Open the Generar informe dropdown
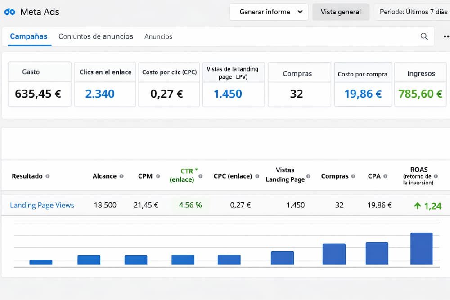 click(x=269, y=12)
